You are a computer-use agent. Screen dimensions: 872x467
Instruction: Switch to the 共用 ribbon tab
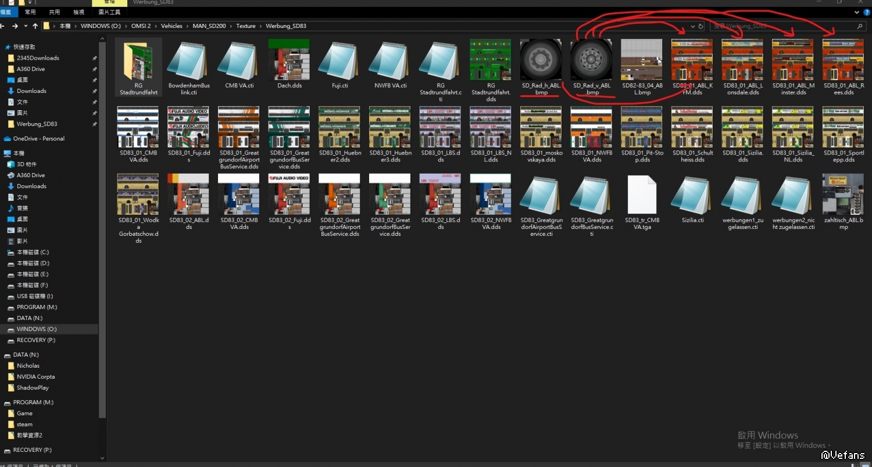[54, 12]
